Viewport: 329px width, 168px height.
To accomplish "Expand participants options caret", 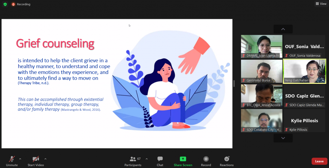I will pos(147,159).
